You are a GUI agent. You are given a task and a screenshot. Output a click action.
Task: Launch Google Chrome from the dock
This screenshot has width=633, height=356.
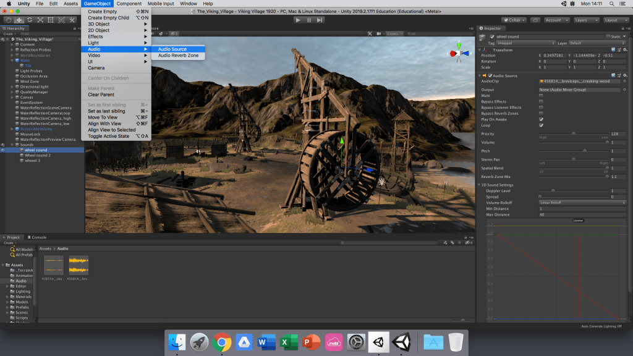coord(222,341)
